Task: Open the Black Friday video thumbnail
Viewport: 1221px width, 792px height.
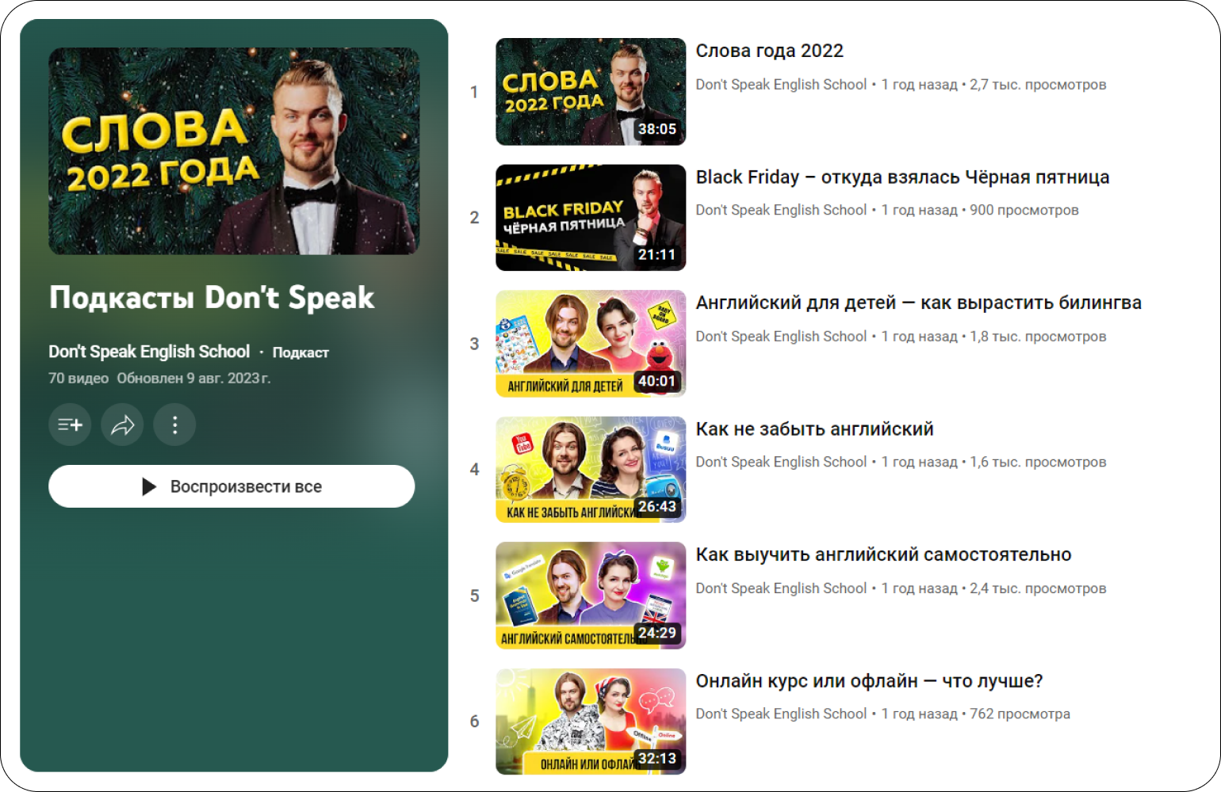Action: coord(591,218)
